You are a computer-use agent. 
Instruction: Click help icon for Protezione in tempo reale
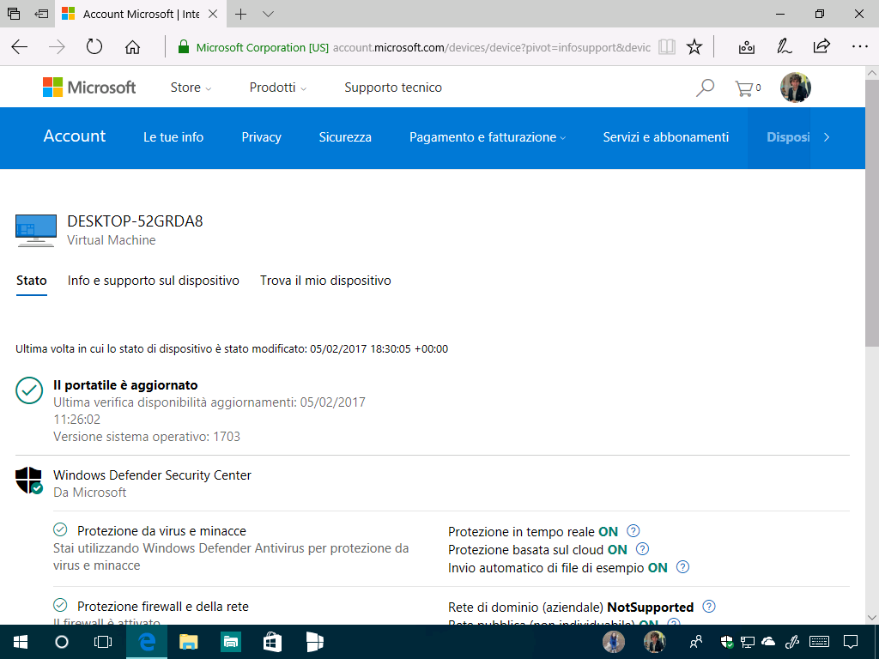coord(633,530)
